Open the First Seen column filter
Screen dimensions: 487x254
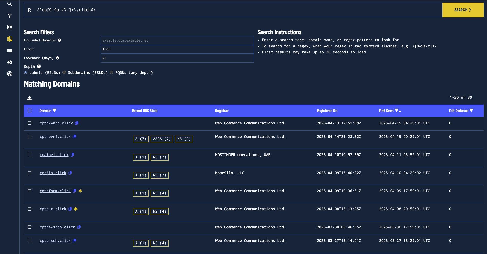[396, 111]
